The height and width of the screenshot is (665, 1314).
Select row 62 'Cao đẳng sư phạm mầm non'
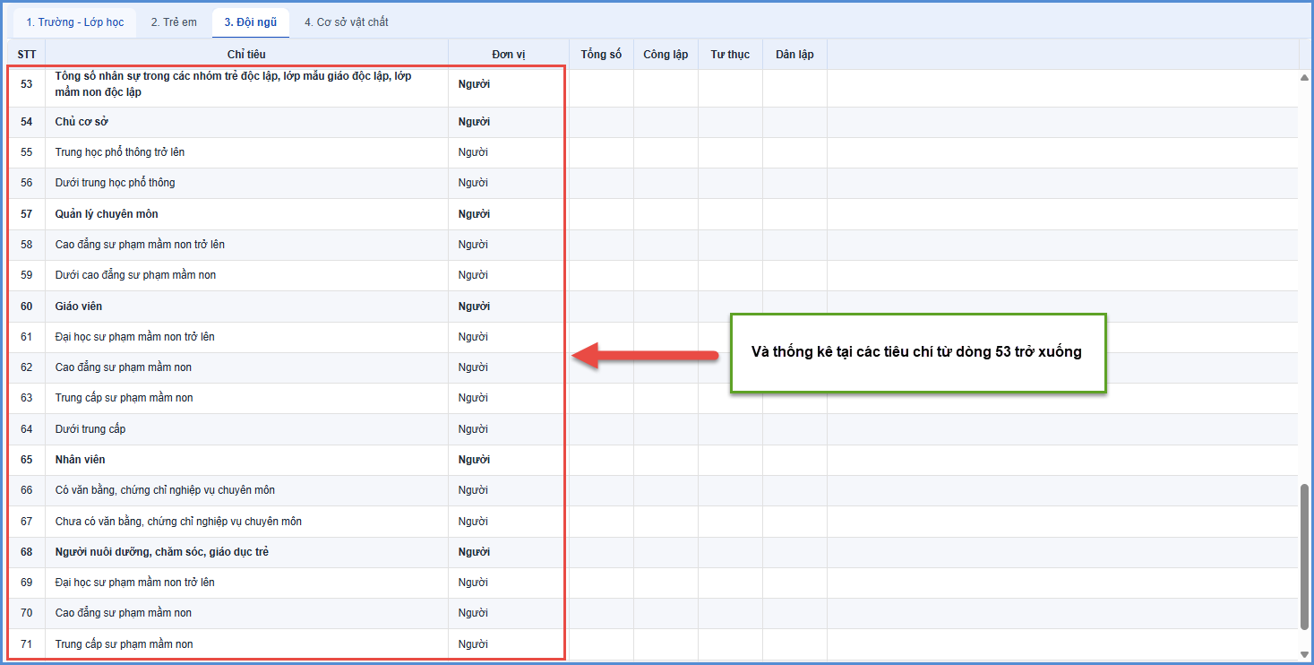pyautogui.click(x=653, y=367)
